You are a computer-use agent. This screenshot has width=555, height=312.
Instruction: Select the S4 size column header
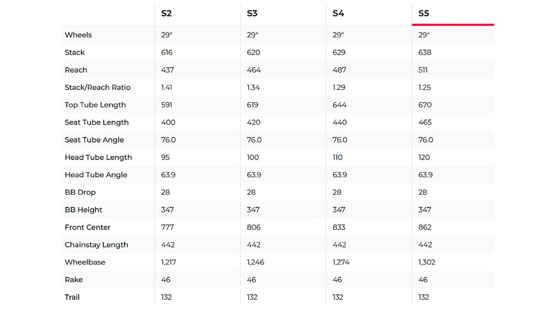[x=338, y=13]
